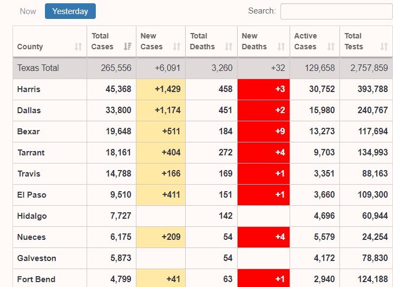Click the yellow +1,174 new cases cell
This screenshot has height=287, width=393.
161,110
